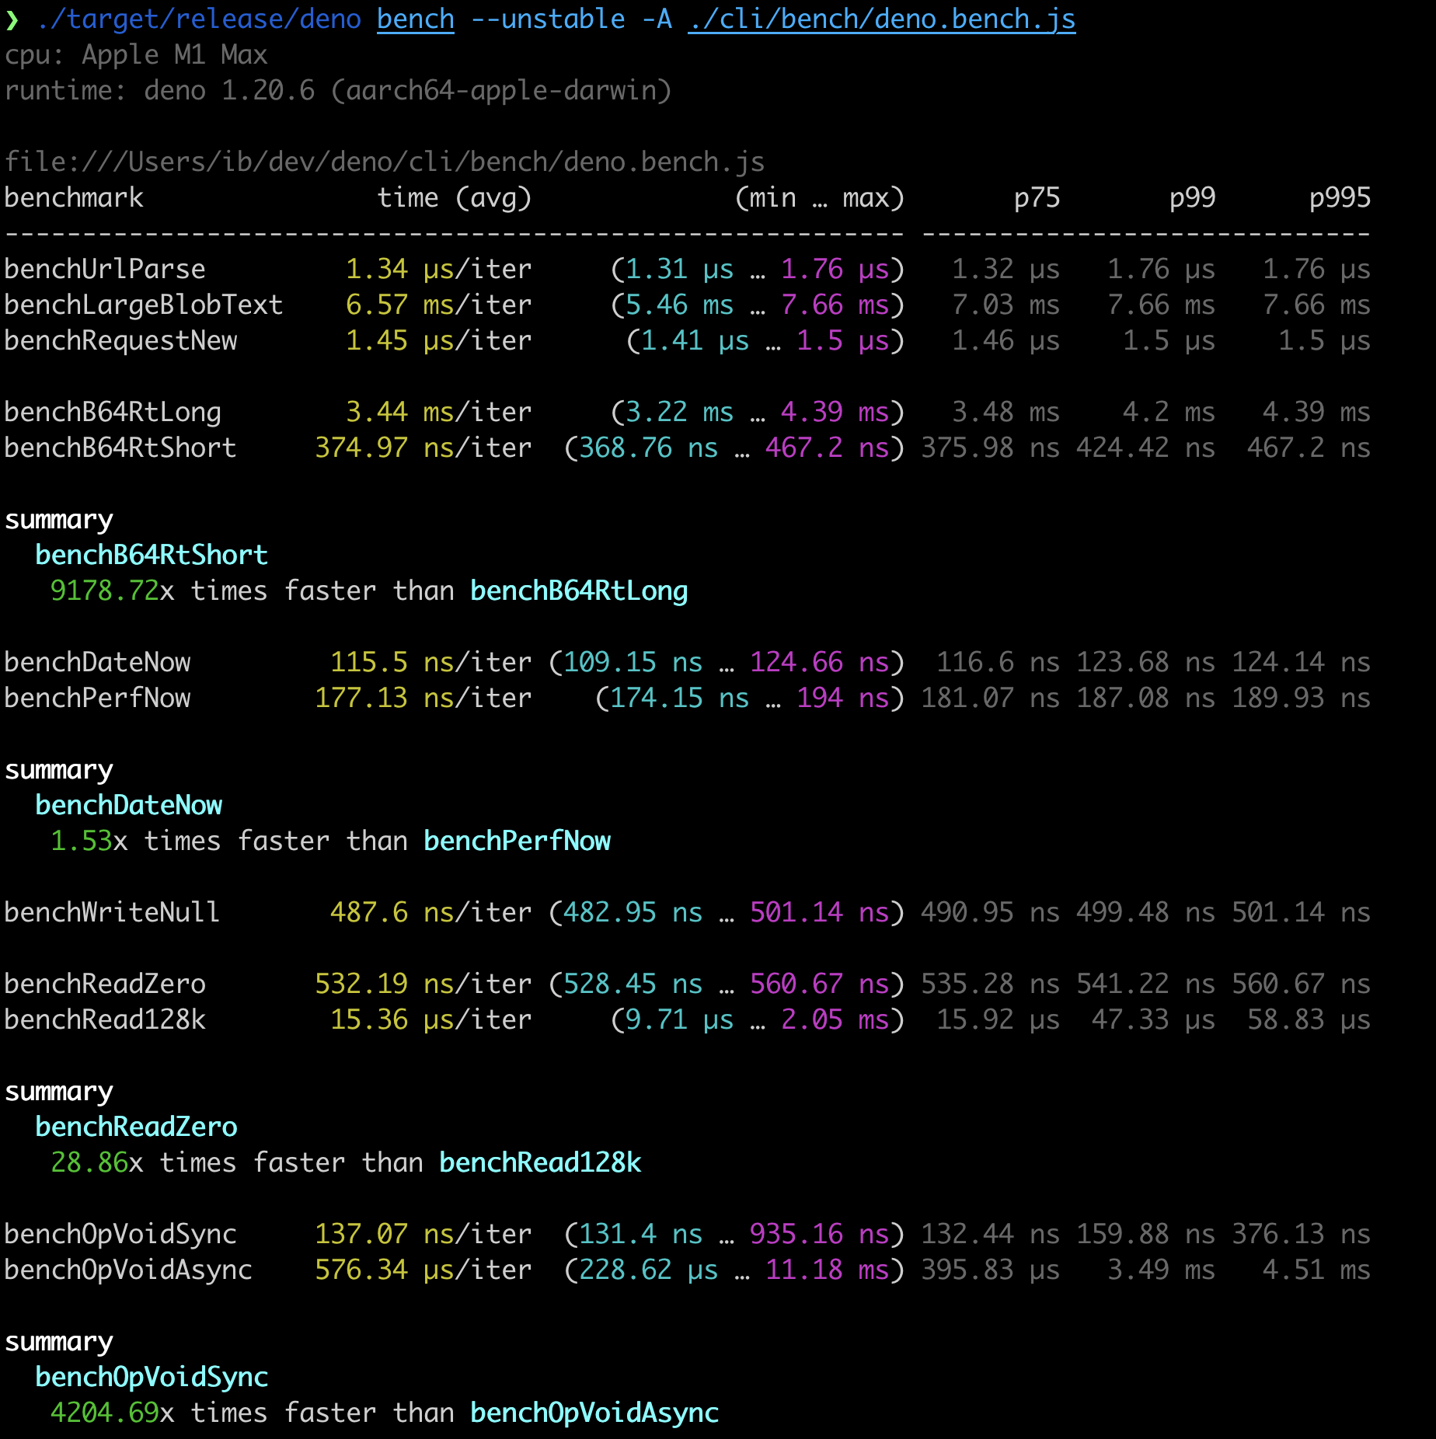
Task: Select the cpu: Apple M1 Max line
Action: point(136,54)
